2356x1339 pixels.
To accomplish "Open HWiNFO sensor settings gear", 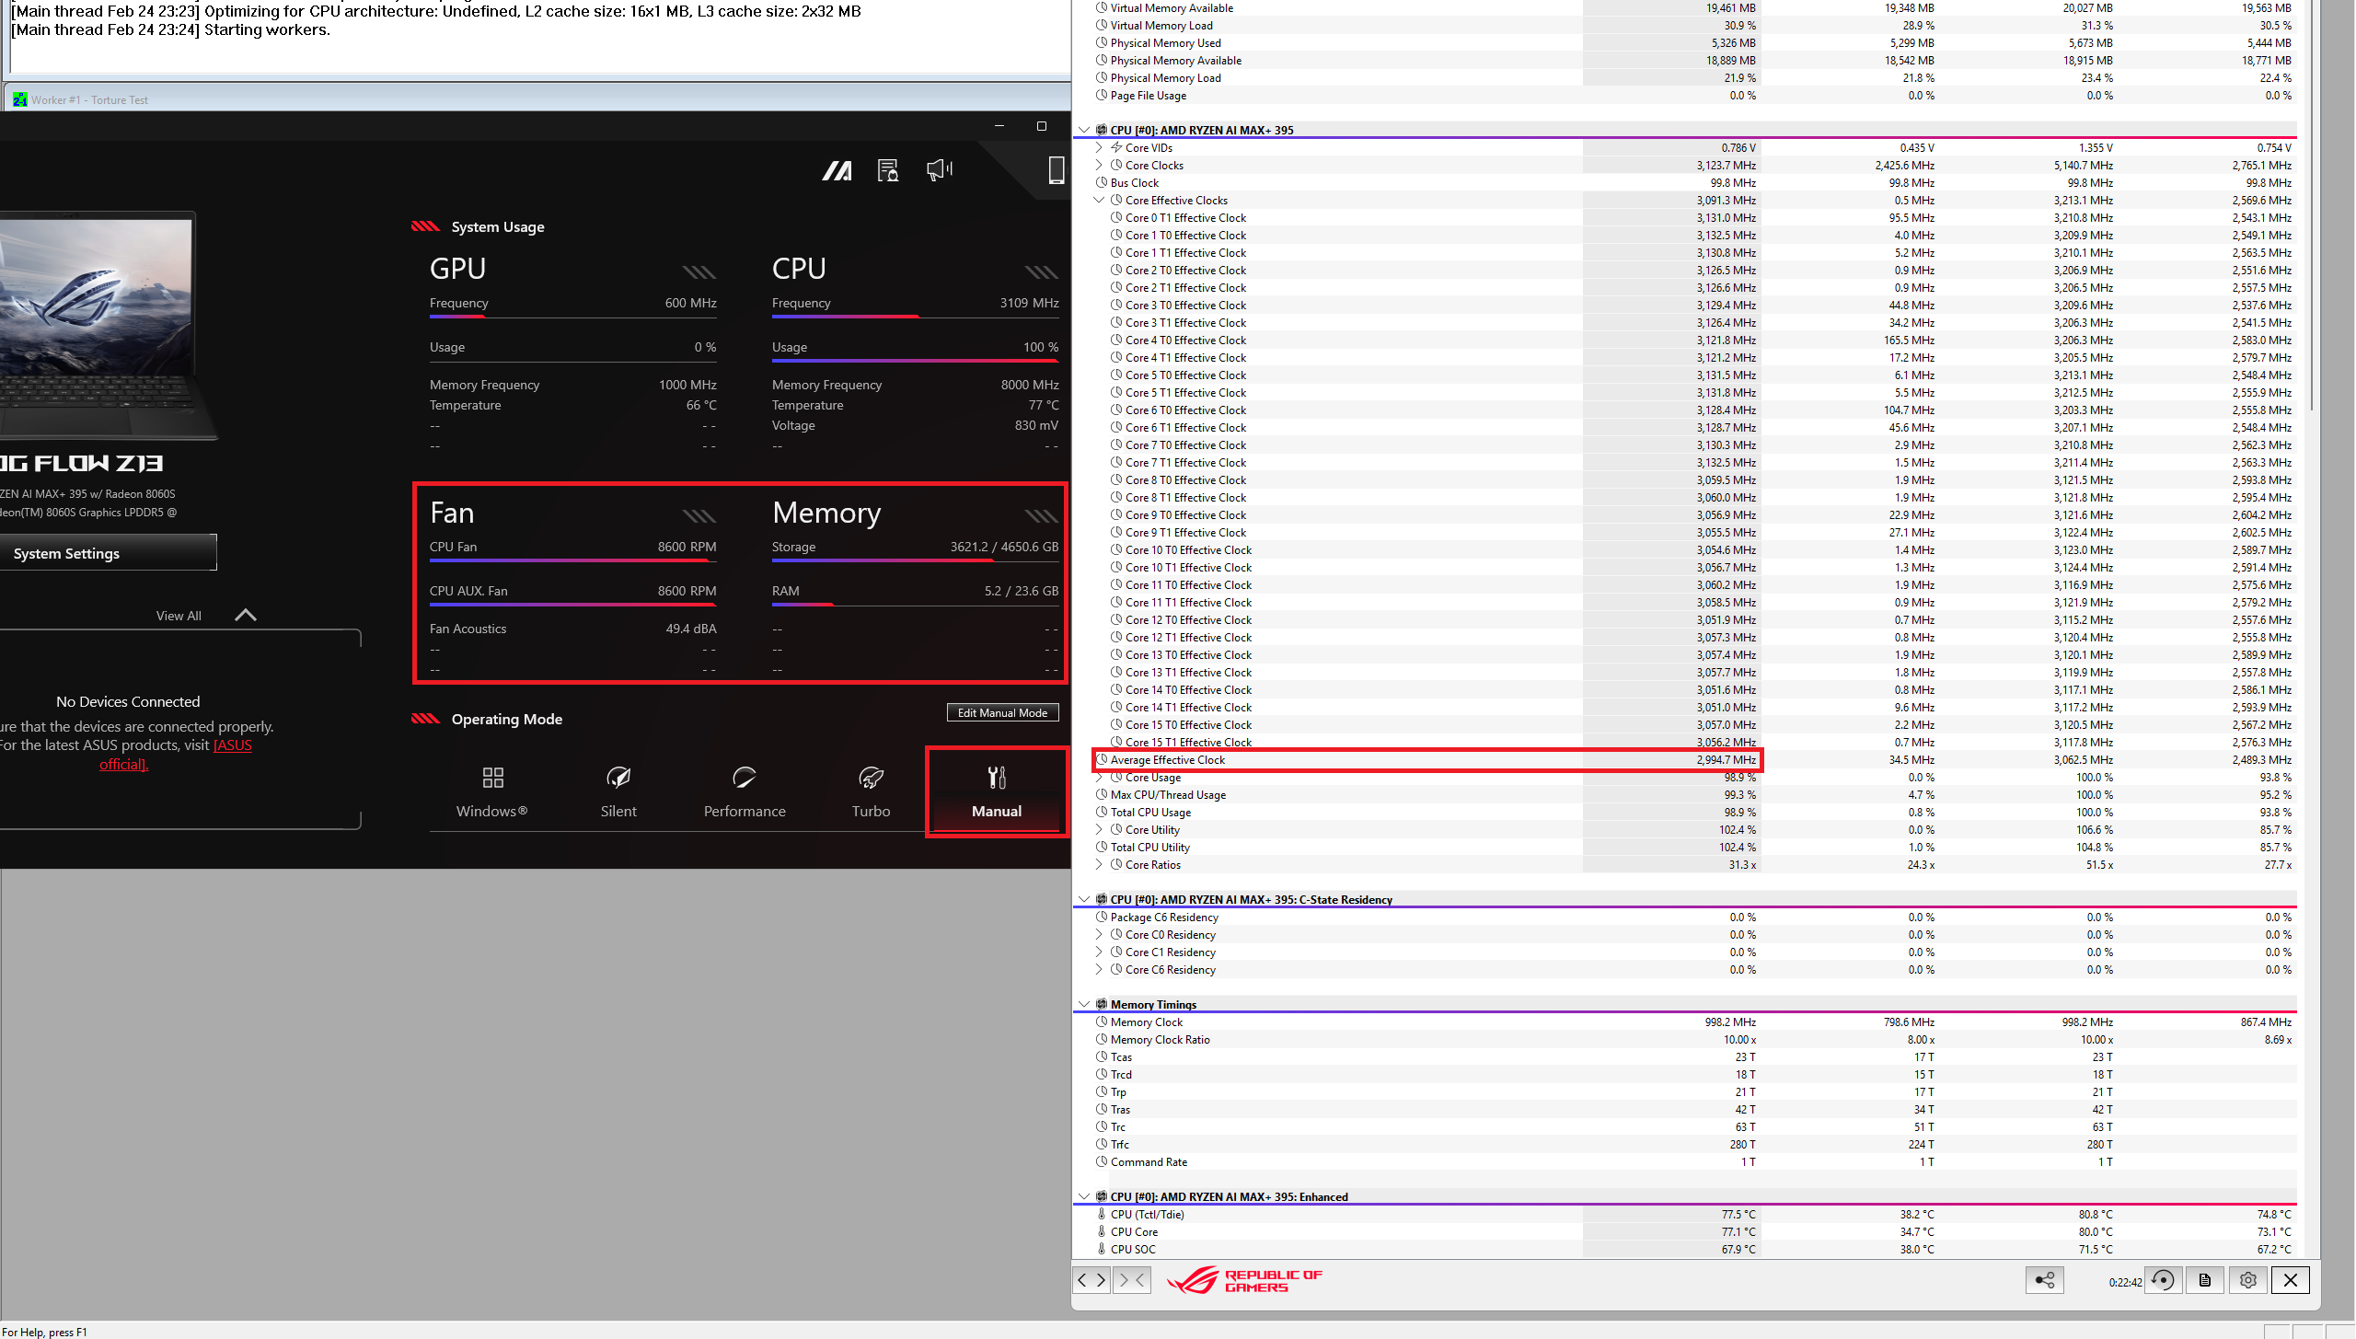I will click(x=2247, y=1280).
